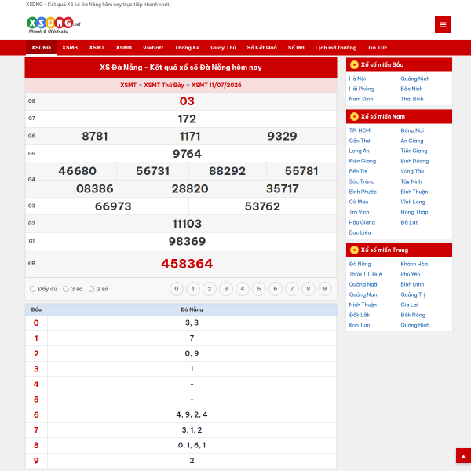Open the Vietlott menu item

pos(153,47)
